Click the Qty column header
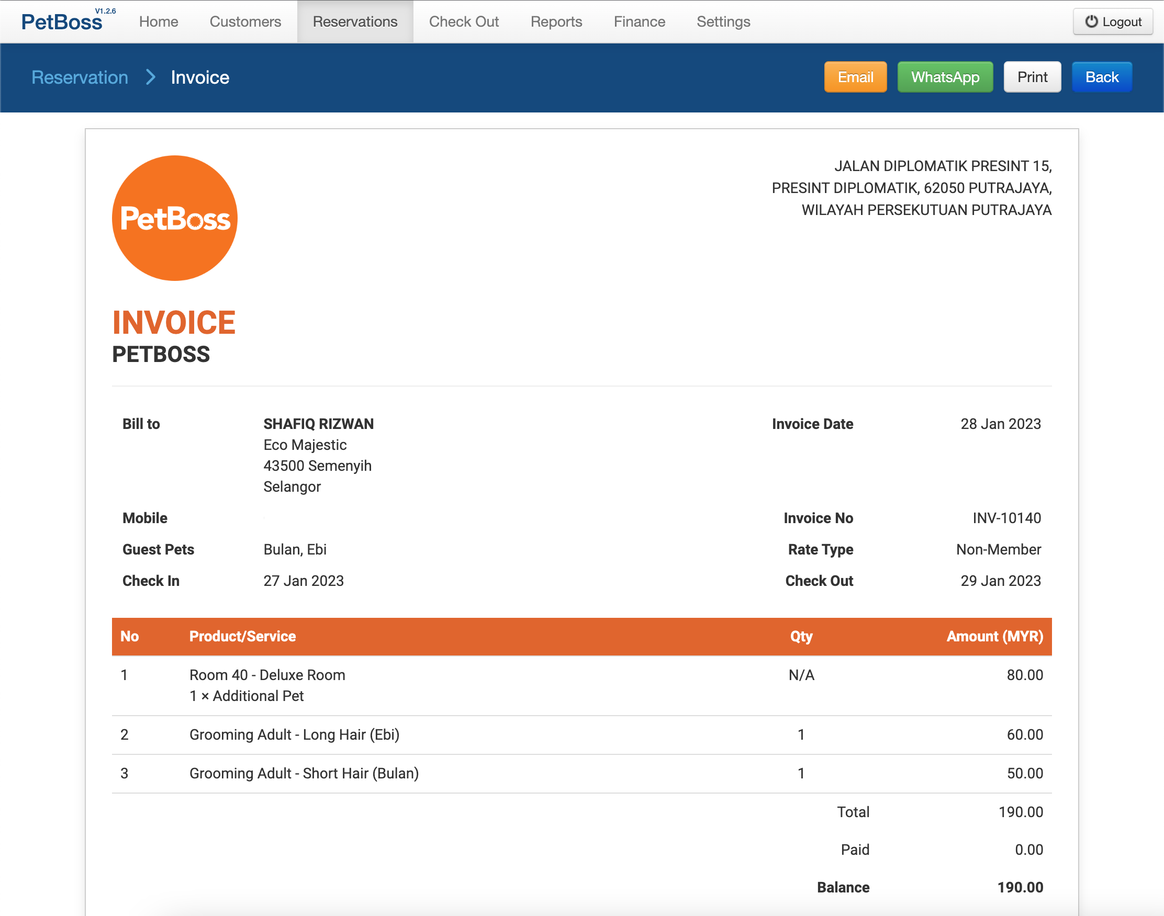 click(x=801, y=636)
